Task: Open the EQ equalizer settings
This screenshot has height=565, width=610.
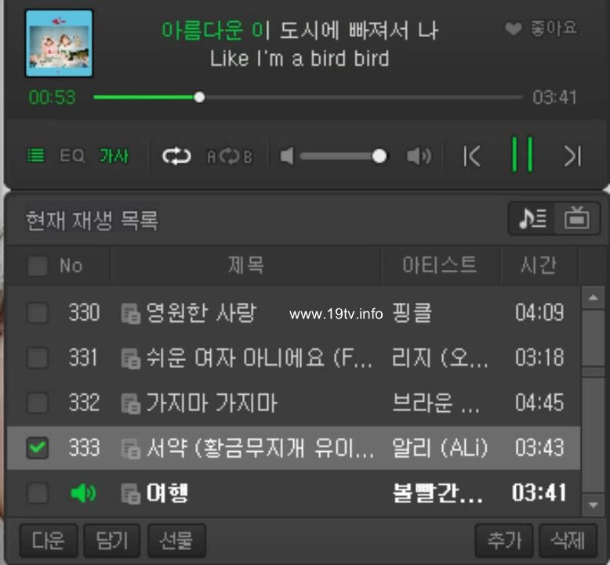Action: point(71,155)
